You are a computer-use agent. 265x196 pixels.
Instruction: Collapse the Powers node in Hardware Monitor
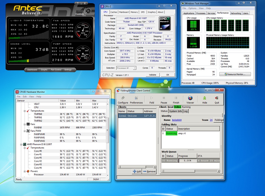(x=25, y=172)
